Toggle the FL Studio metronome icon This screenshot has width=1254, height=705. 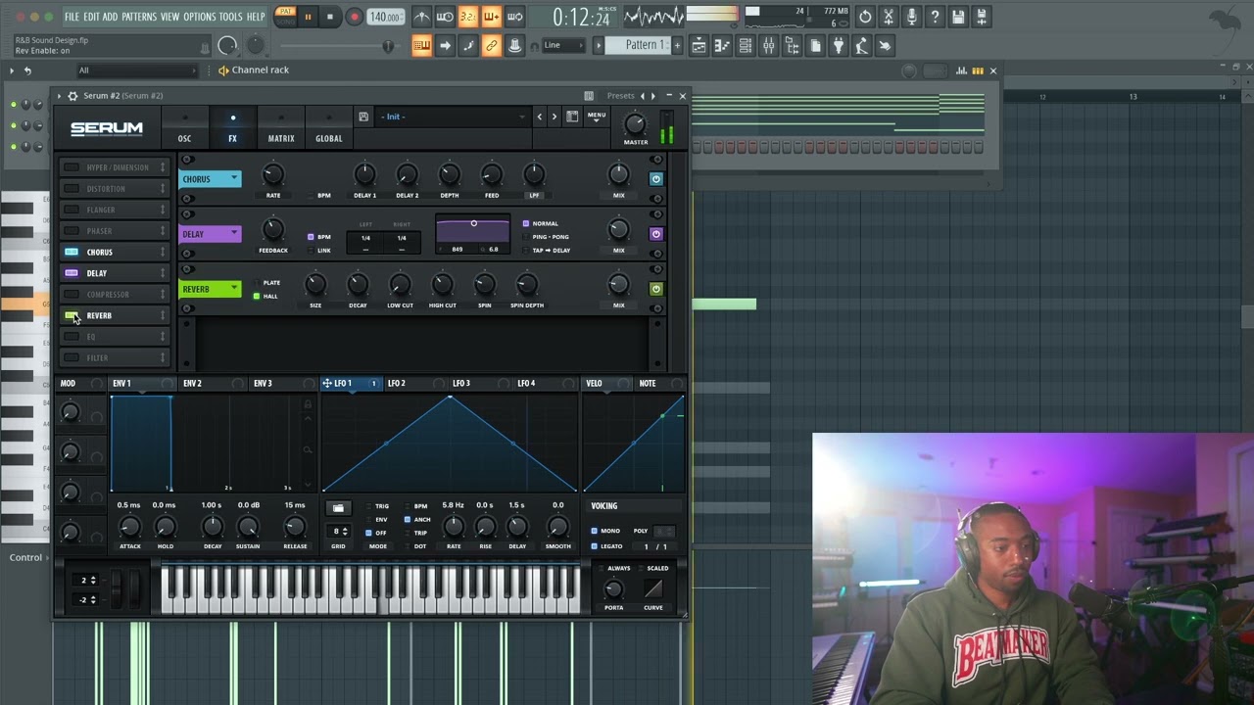(x=421, y=17)
